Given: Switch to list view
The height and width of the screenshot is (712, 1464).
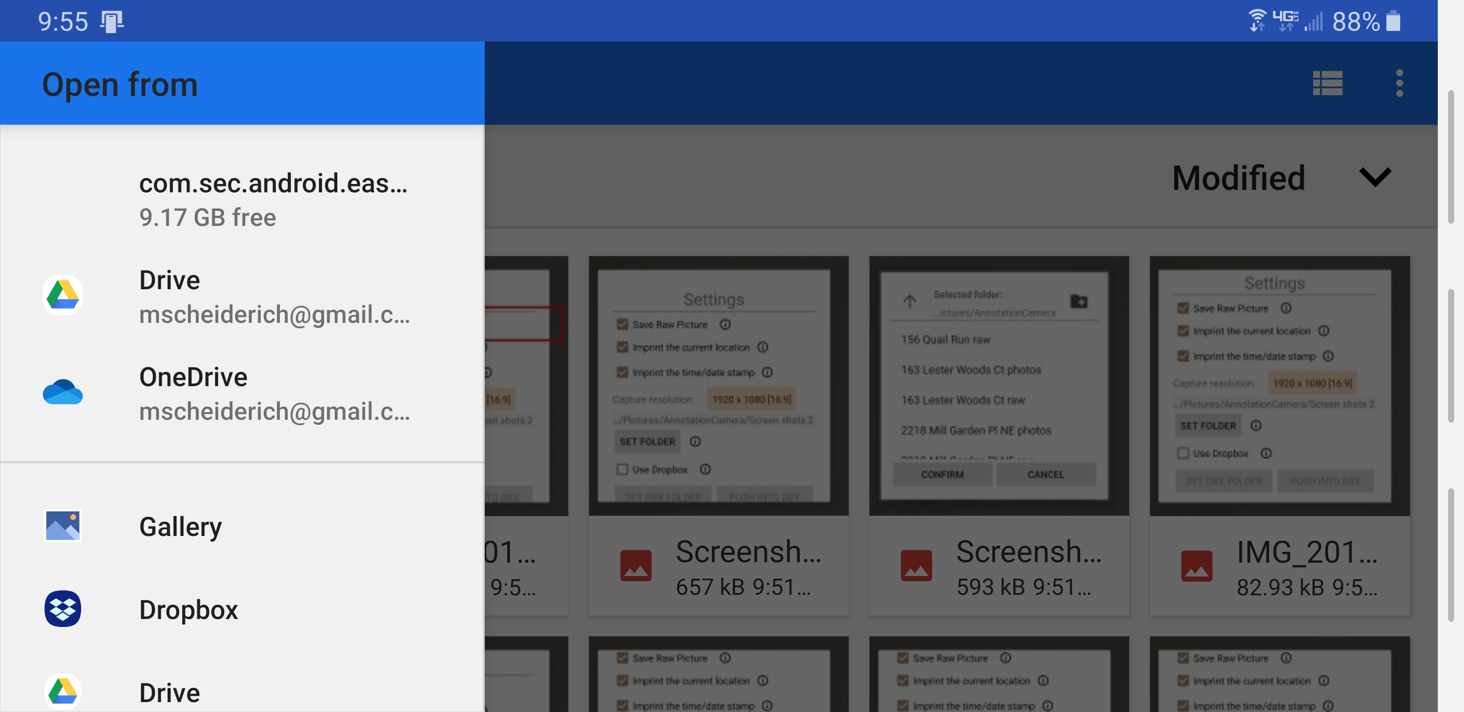Looking at the screenshot, I should (1328, 83).
